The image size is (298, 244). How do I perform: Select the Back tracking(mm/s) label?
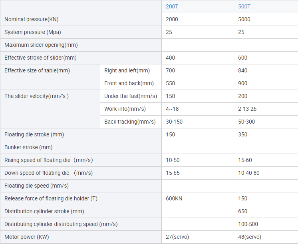(130, 122)
